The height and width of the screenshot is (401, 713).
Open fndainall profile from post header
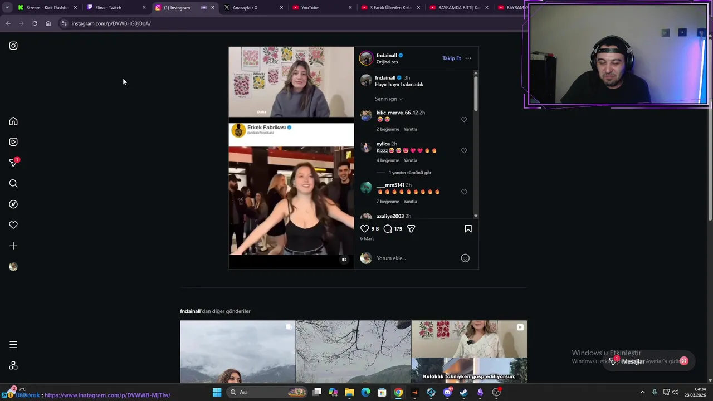(387, 55)
